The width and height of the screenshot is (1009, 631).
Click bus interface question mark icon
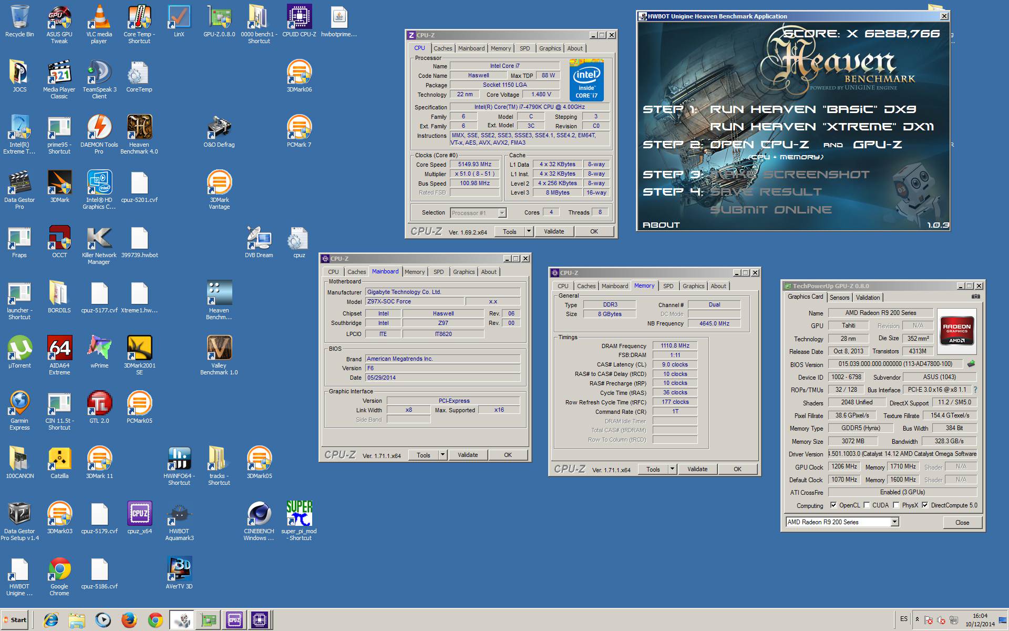point(975,390)
